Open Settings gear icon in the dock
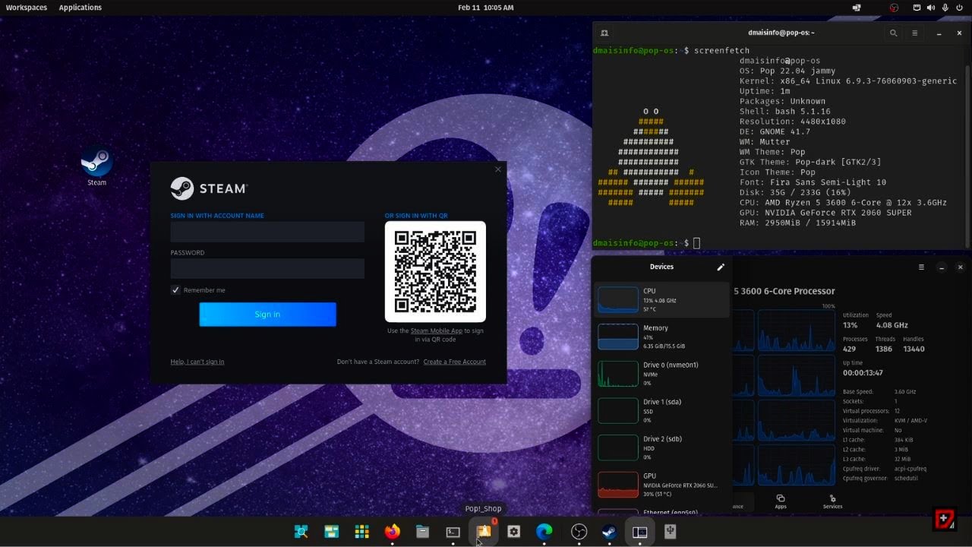The height and width of the screenshot is (547, 972). [x=514, y=532]
